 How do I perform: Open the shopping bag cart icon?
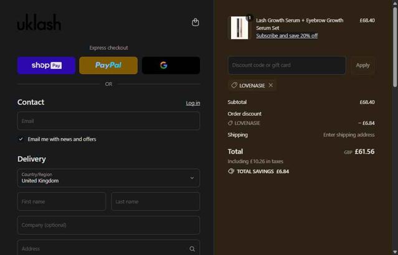pyautogui.click(x=195, y=22)
